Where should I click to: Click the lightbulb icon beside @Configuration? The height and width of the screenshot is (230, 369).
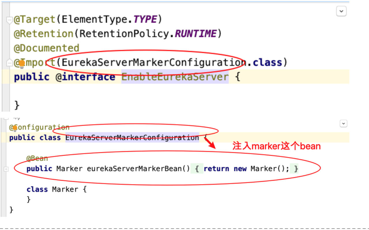coord(15,128)
